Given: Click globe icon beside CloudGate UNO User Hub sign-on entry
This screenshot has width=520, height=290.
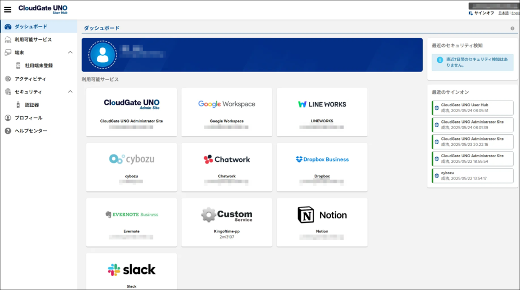Looking at the screenshot, I should (x=437, y=108).
